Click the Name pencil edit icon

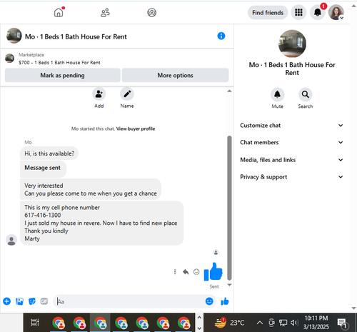tap(127, 94)
